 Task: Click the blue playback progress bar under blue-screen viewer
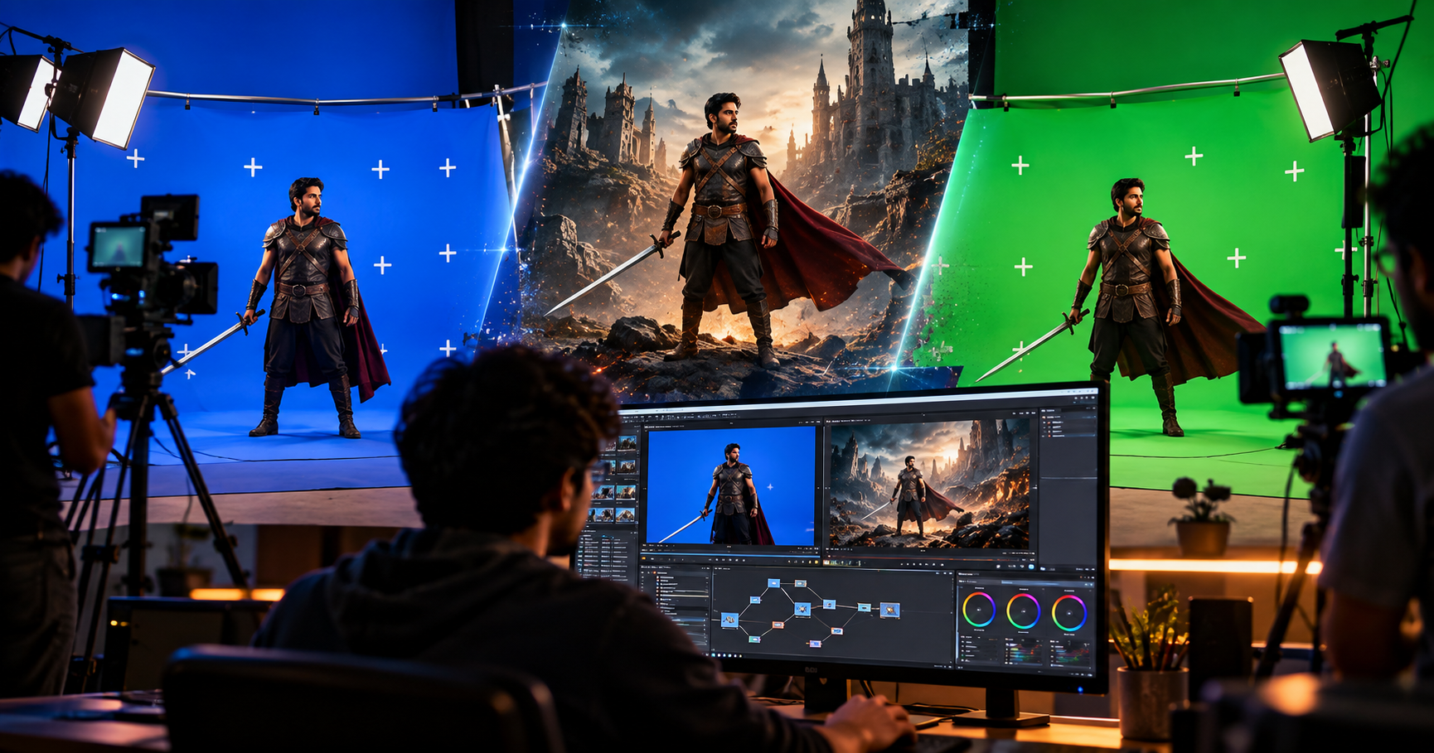pyautogui.click(x=729, y=555)
